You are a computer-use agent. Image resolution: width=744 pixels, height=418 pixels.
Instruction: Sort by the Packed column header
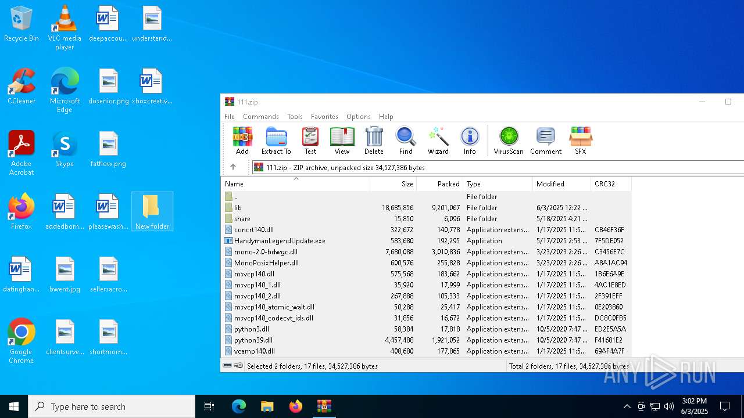(x=439, y=184)
